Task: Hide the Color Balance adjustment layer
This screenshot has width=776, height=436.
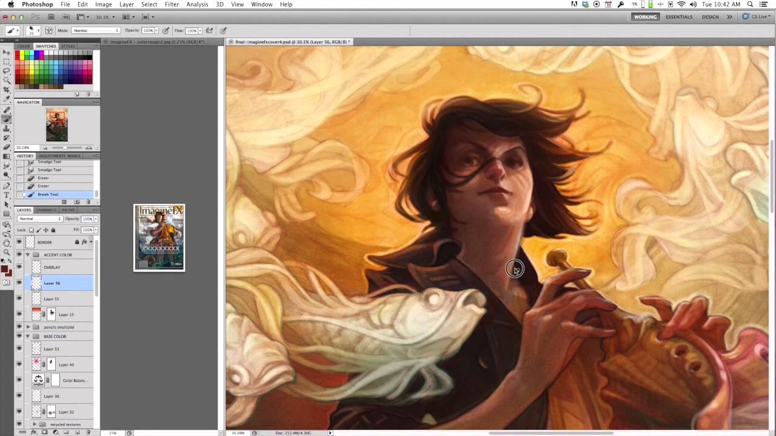Action: pyautogui.click(x=19, y=380)
